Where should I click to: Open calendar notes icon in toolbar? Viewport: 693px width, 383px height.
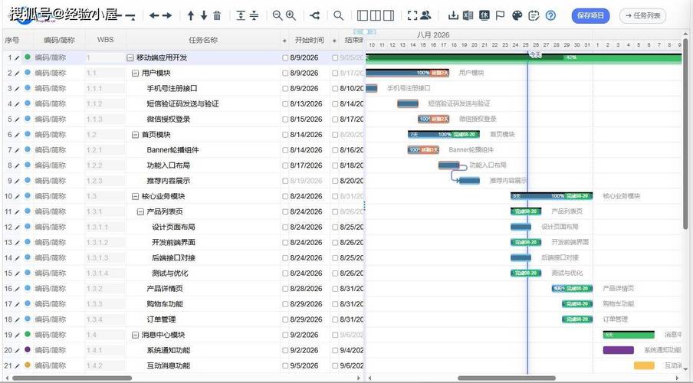[534, 15]
